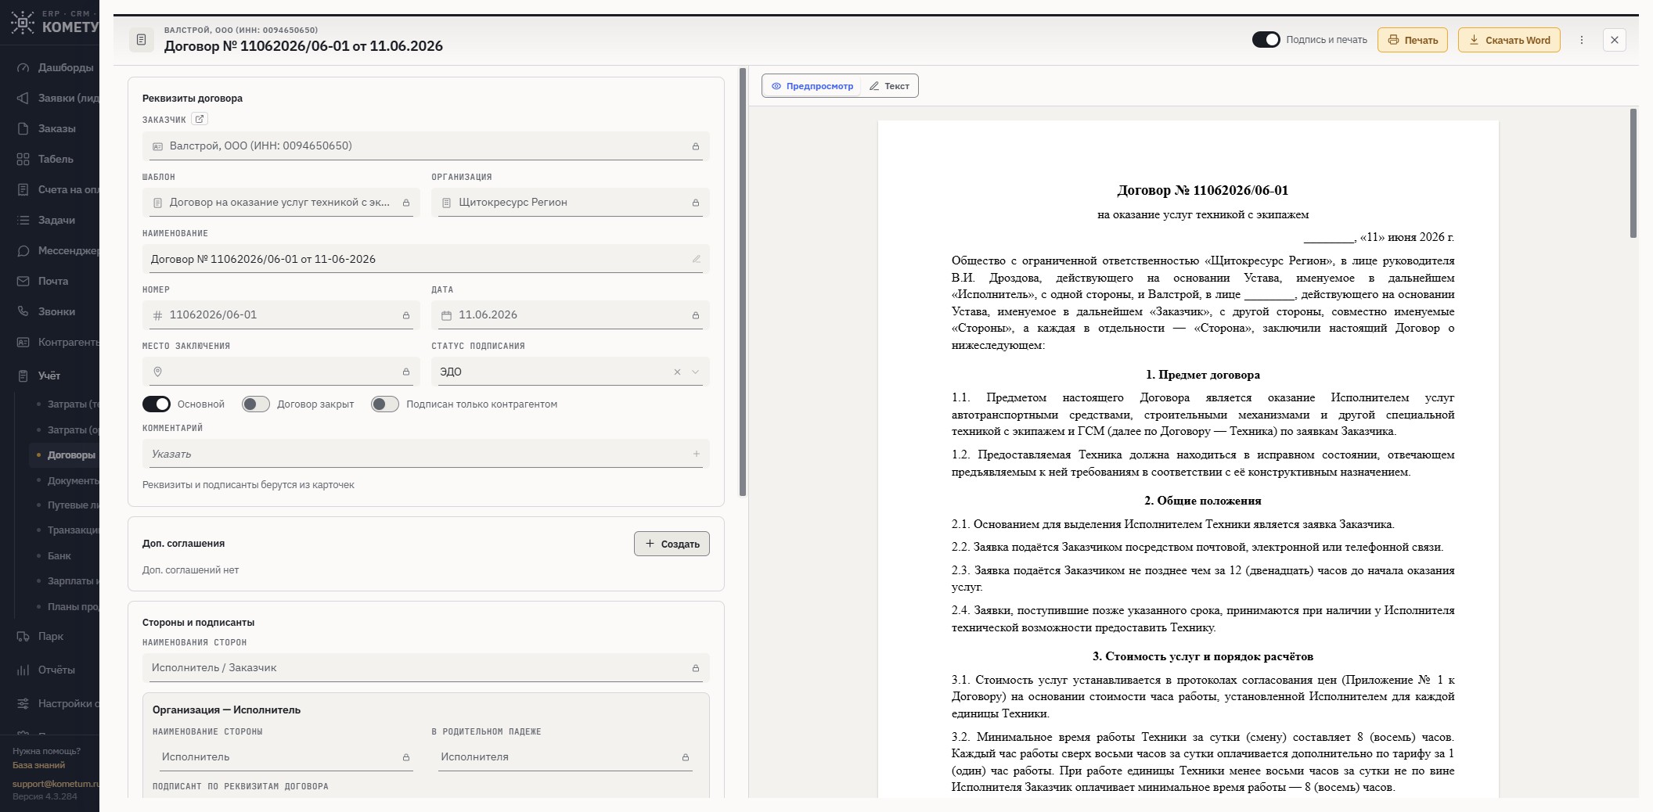Screen dimensions: 1653x812
Task: Click the pencil edit icon in Наименование field
Action: [x=696, y=259]
